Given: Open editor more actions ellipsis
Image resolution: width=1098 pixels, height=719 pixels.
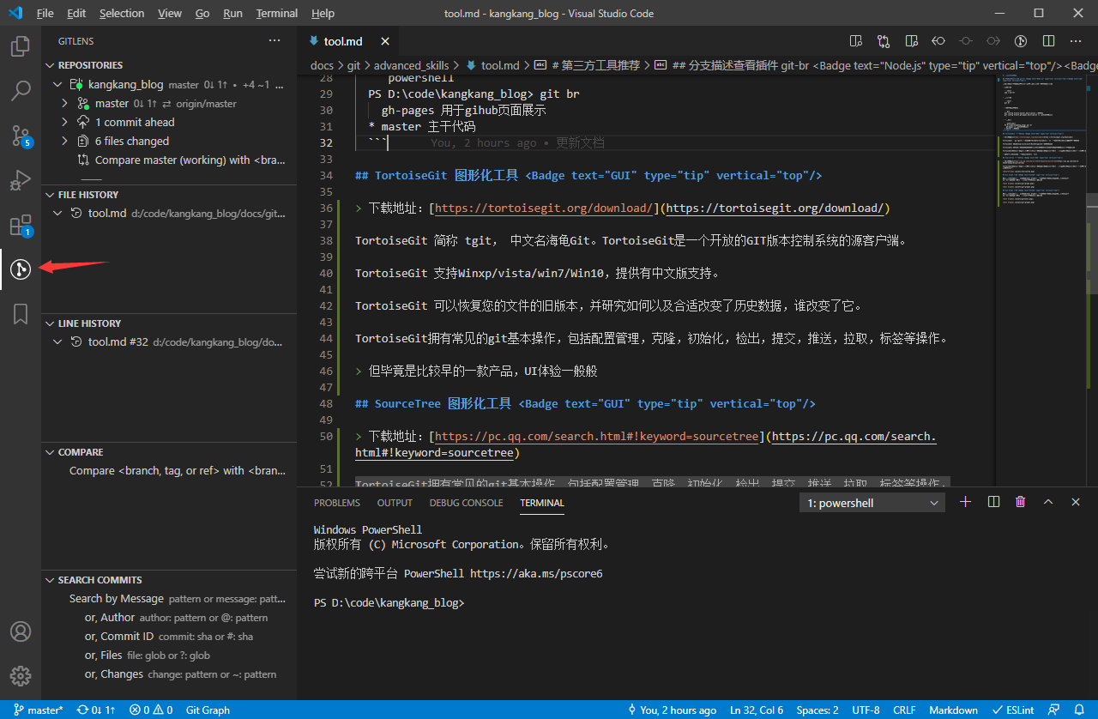Looking at the screenshot, I should click(x=1076, y=40).
